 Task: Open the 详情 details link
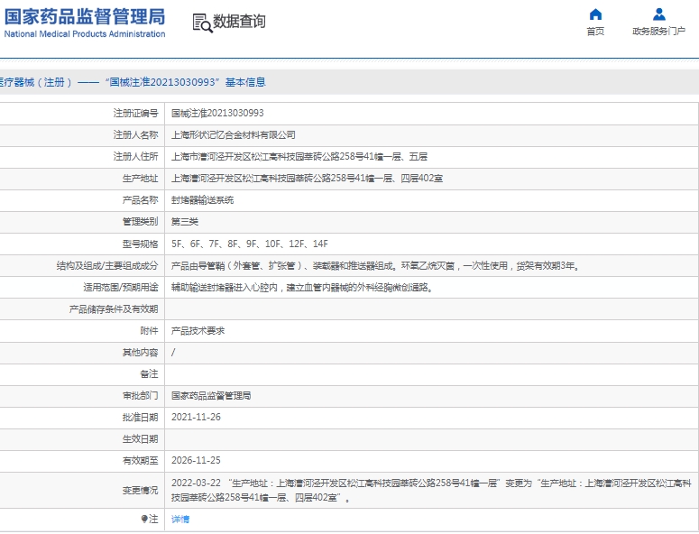pyautogui.click(x=180, y=519)
